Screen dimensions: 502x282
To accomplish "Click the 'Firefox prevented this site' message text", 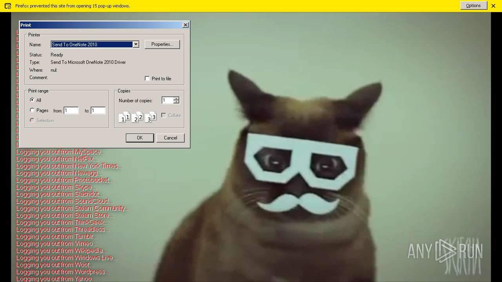I will coord(73,6).
